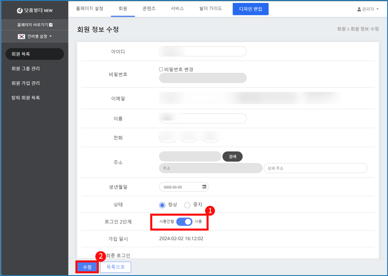Open the 서비스 menu tab
This screenshot has width=388, height=276.
pos(177,9)
